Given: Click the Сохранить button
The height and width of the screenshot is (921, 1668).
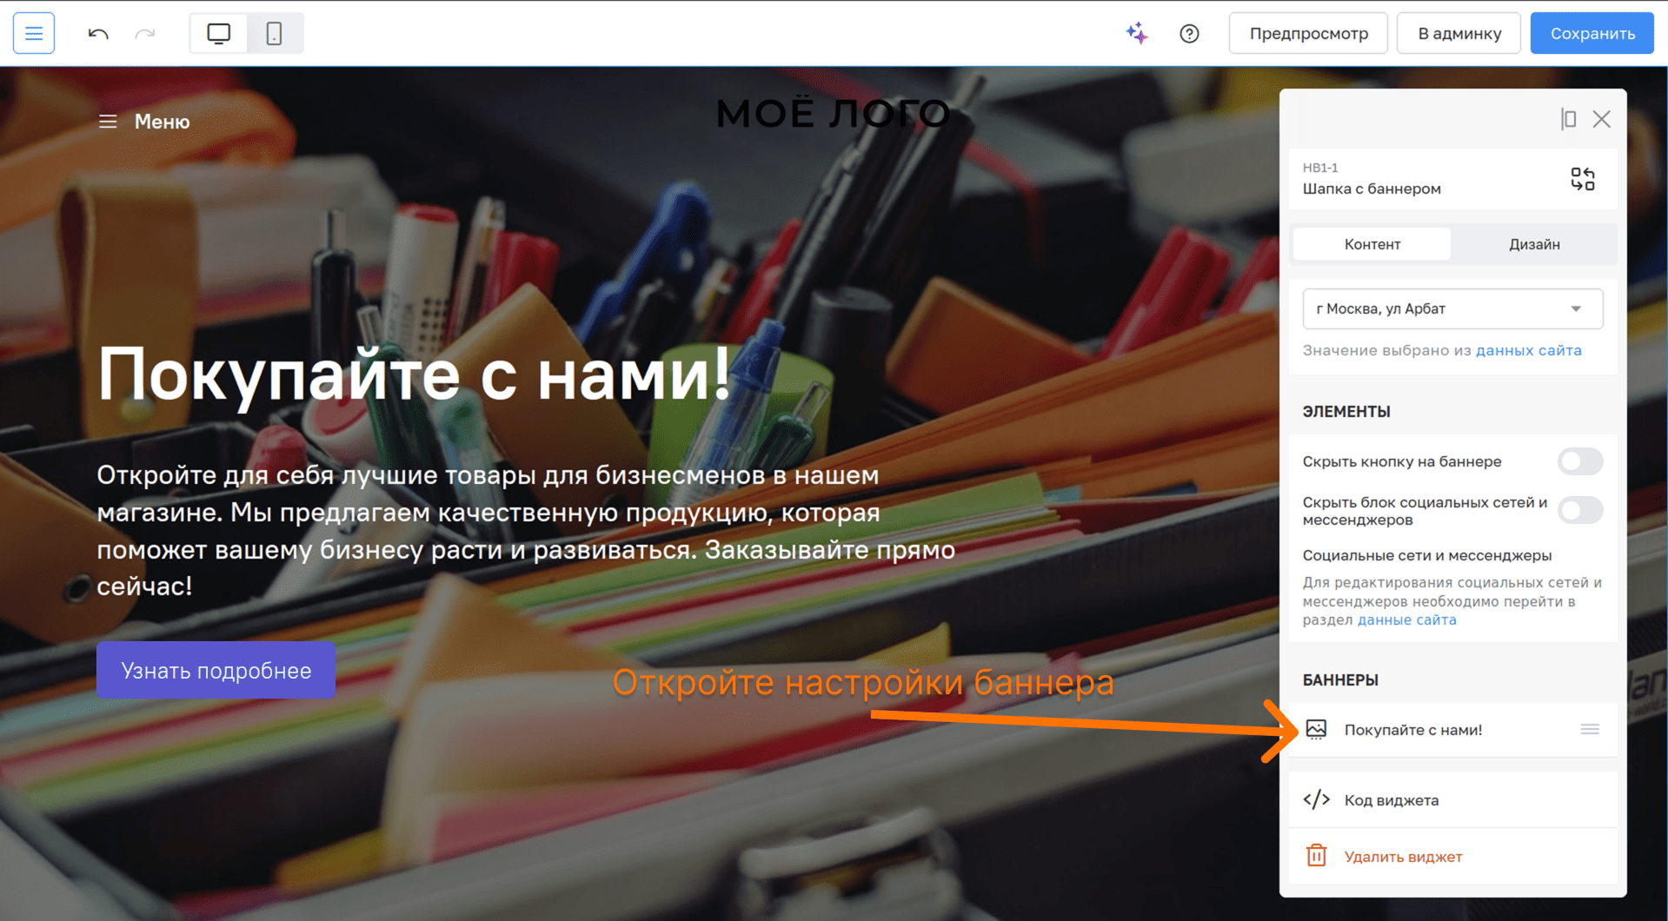Looking at the screenshot, I should [1592, 34].
